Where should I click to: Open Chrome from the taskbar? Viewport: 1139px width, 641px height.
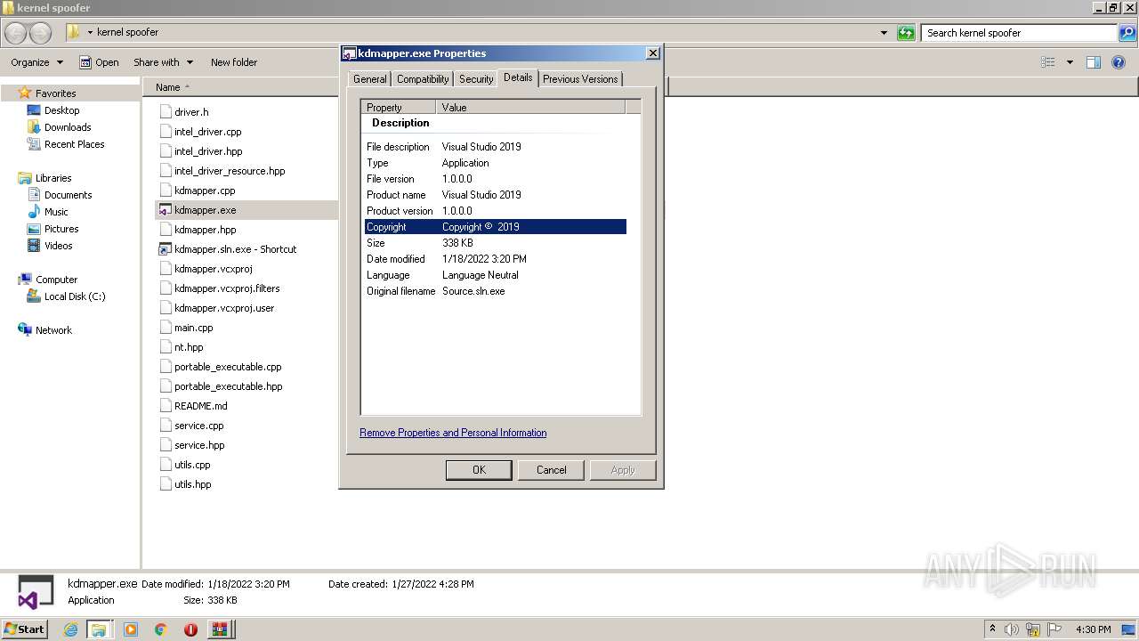coord(161,629)
